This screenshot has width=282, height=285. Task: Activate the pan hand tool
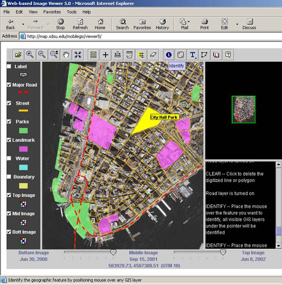[66, 55]
